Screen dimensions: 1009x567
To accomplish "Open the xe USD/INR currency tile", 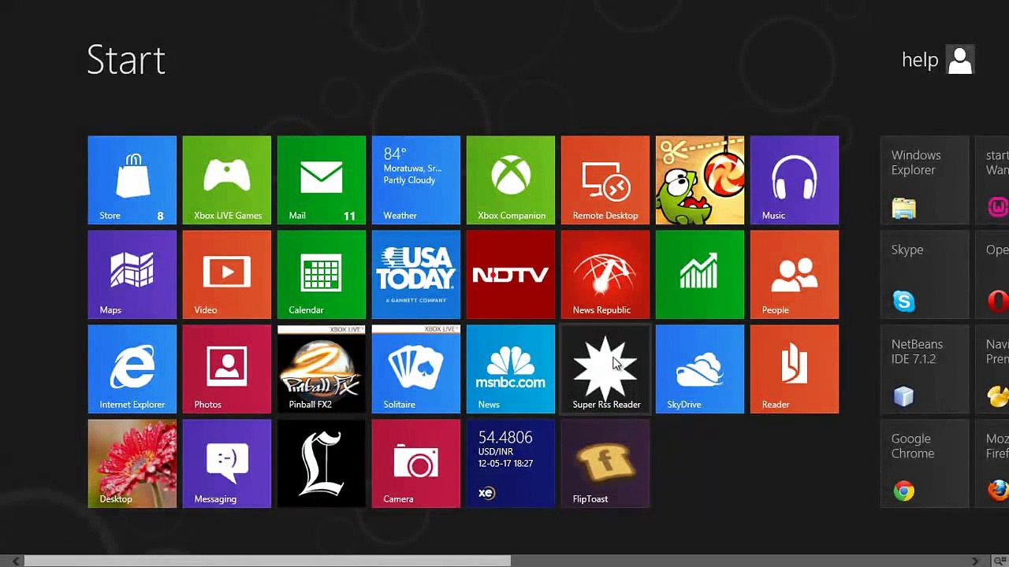I will (x=510, y=464).
